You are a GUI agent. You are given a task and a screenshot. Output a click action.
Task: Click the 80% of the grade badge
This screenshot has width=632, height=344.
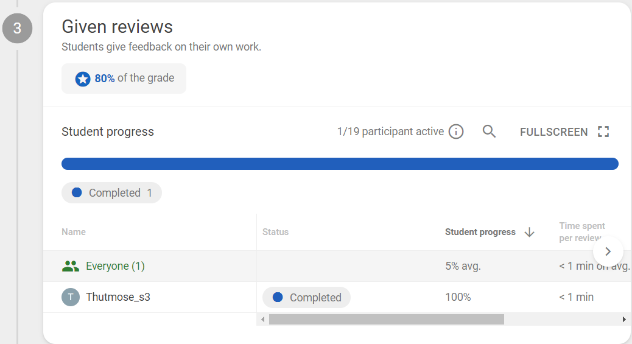point(124,78)
